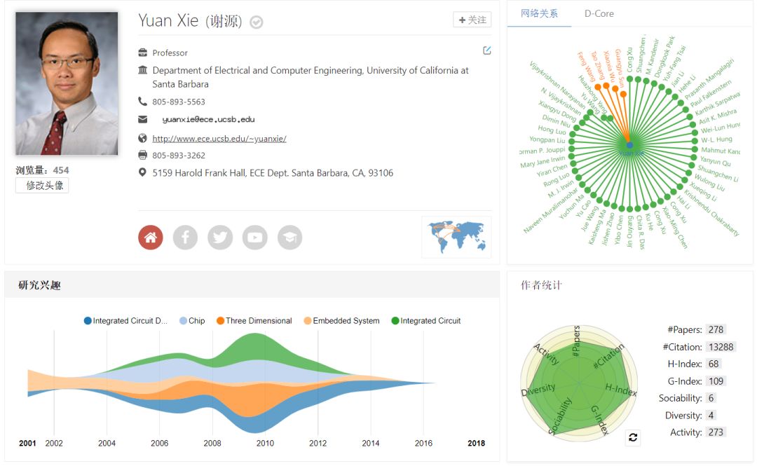Open the Facebook profile icon
Image resolution: width=757 pixels, height=466 pixels.
[x=185, y=238]
